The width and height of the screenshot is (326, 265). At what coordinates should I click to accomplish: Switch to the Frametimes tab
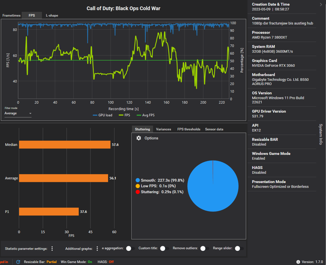[x=12, y=15]
